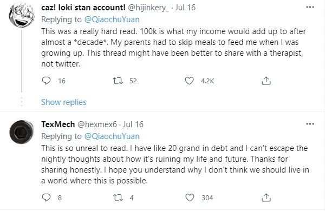Like the tweet from @hijinkery_
Image resolution: width=325 pixels, height=211 pixels.
coord(189,81)
